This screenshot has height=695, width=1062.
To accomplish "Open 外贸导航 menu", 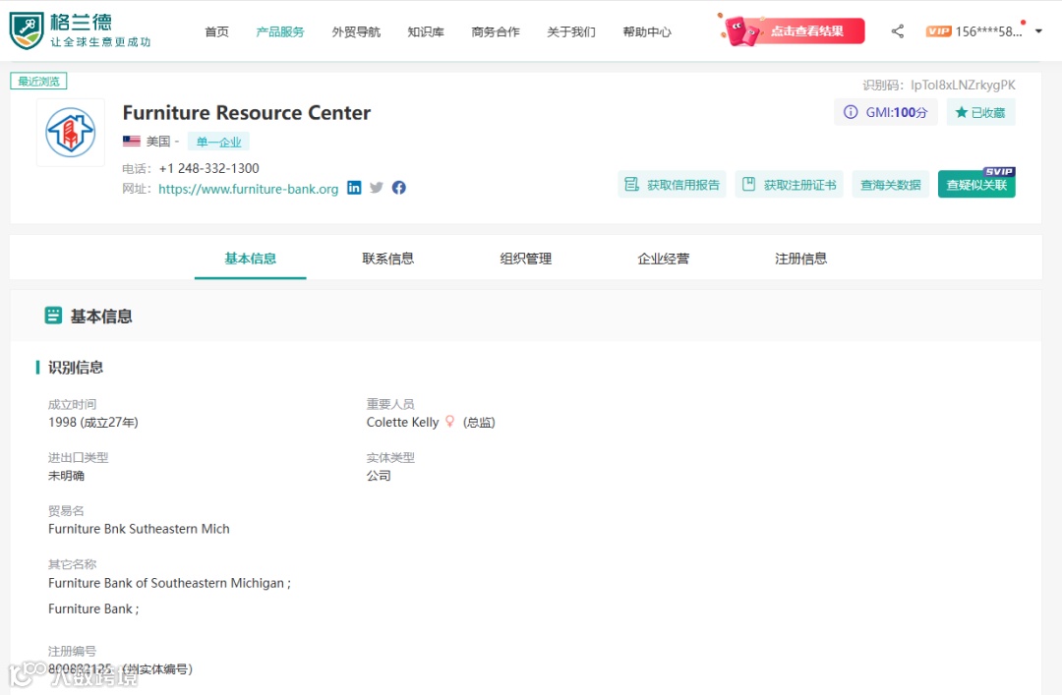I will (x=356, y=31).
